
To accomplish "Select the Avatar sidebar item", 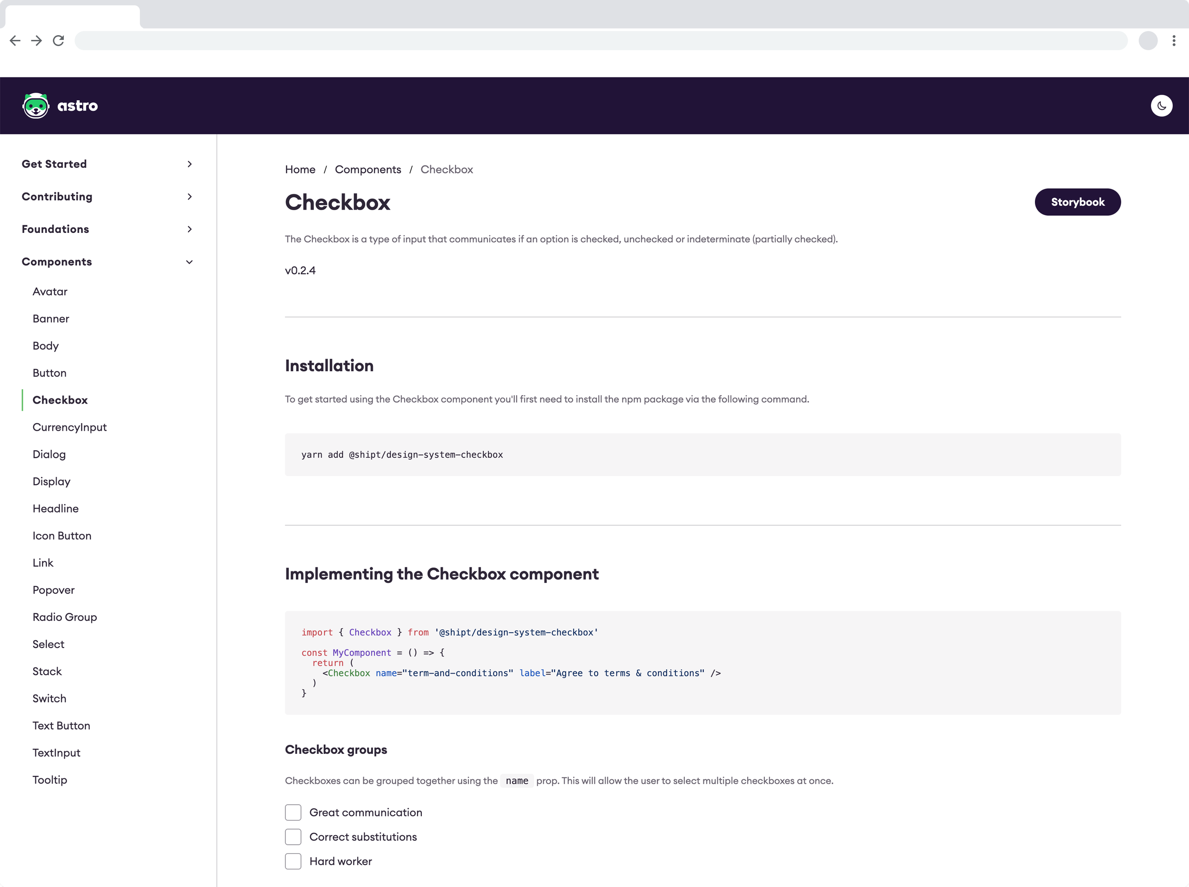I will point(50,291).
